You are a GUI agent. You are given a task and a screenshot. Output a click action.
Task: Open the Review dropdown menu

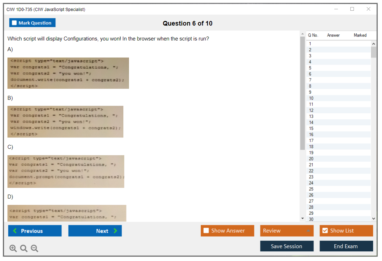pyautogui.click(x=287, y=231)
